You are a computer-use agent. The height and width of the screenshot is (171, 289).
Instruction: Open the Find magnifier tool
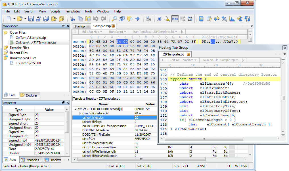(x=114, y=19)
